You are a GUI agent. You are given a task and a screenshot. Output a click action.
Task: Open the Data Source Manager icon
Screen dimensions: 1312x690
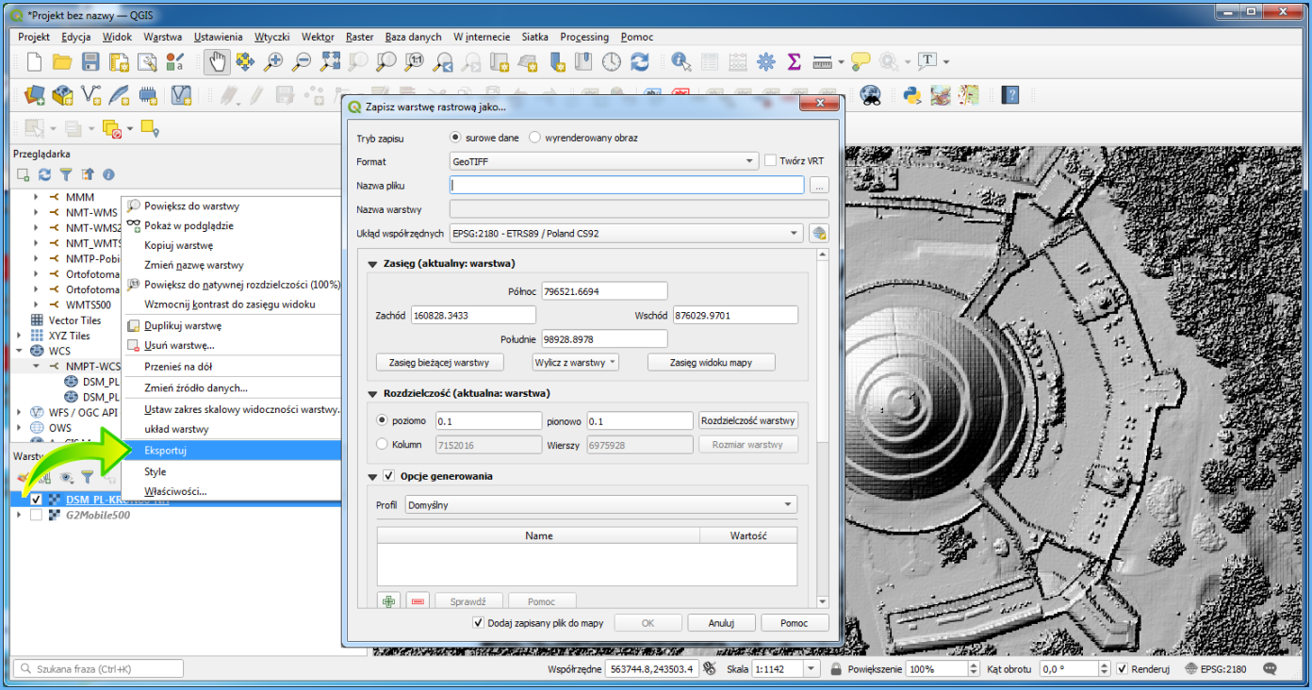click(x=35, y=94)
